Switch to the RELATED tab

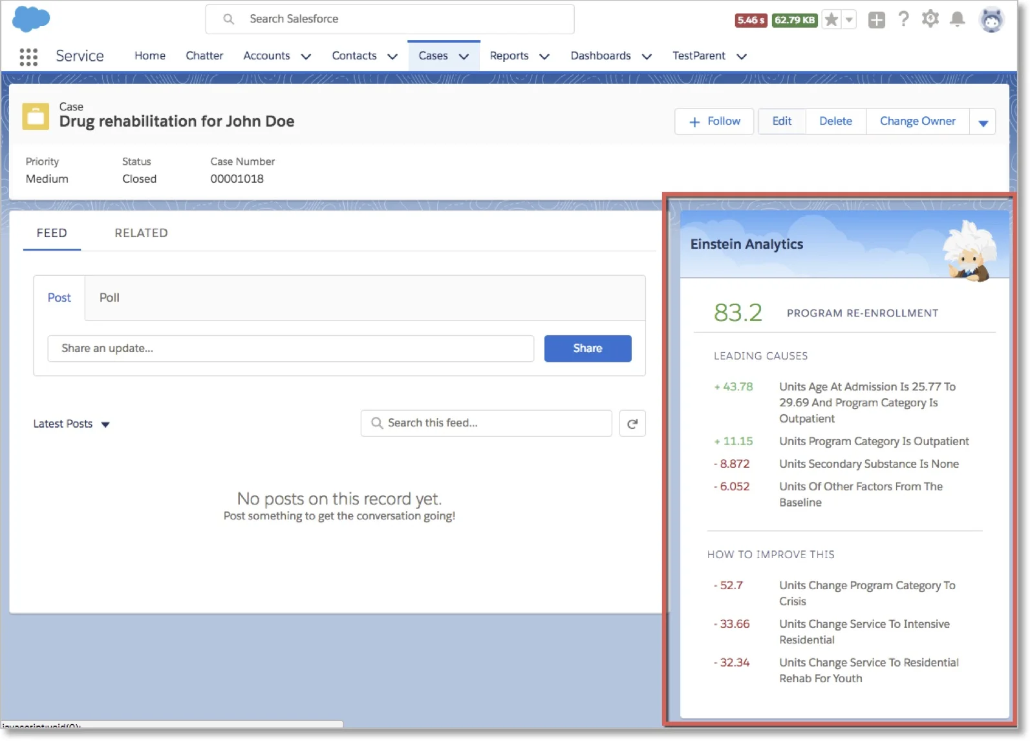point(141,233)
